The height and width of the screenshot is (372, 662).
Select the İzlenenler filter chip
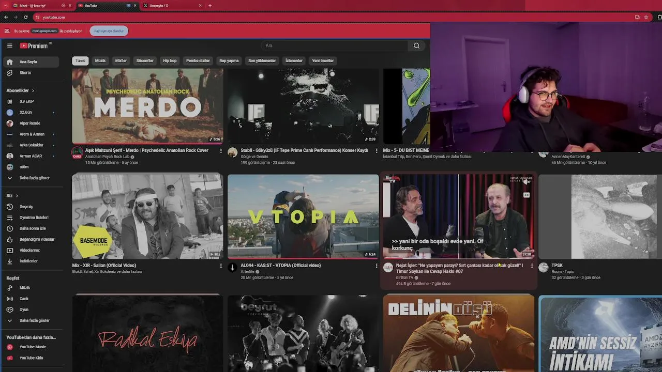point(294,60)
